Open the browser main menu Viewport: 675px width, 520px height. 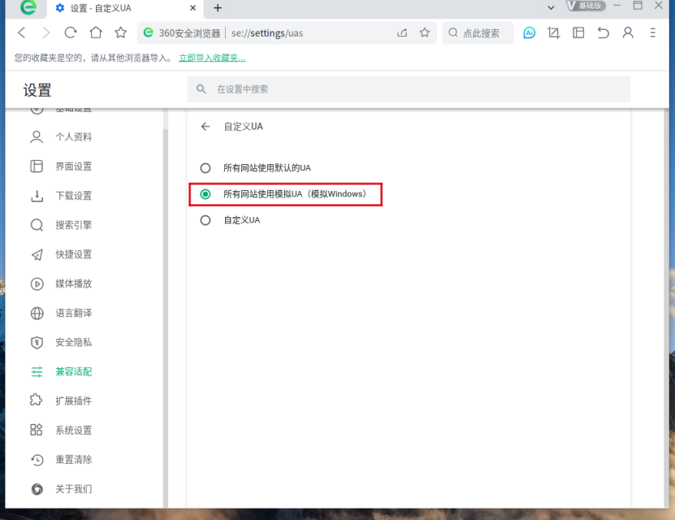[x=653, y=33]
